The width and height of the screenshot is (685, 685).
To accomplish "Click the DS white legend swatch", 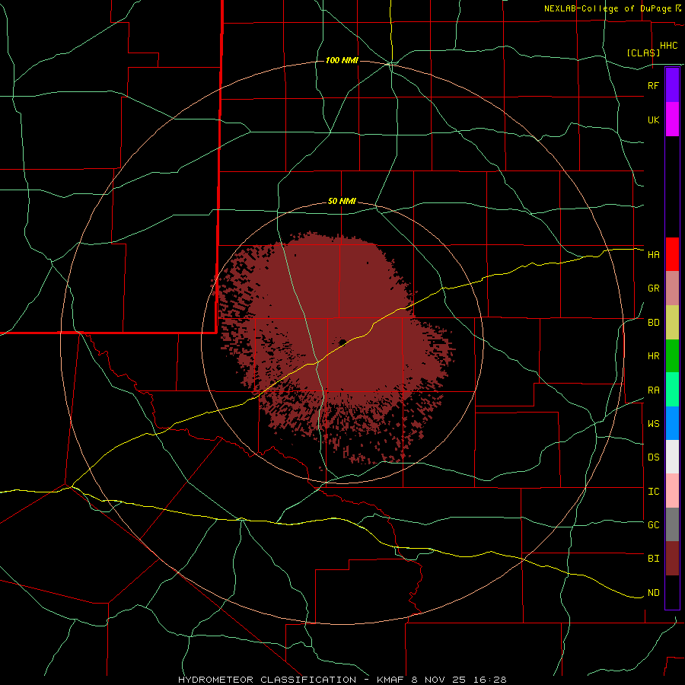I will pos(672,457).
